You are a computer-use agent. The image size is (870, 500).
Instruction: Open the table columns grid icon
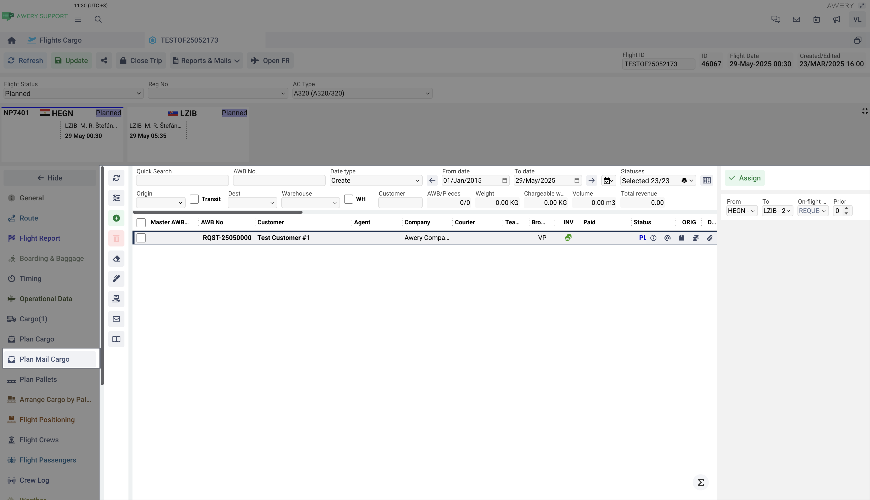coord(706,181)
